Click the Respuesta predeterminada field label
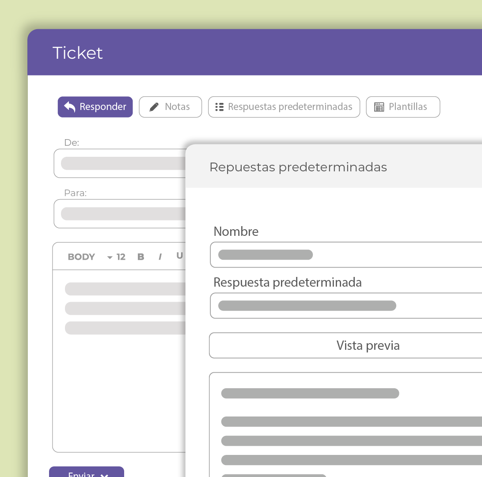The height and width of the screenshot is (477, 482). pos(288,283)
